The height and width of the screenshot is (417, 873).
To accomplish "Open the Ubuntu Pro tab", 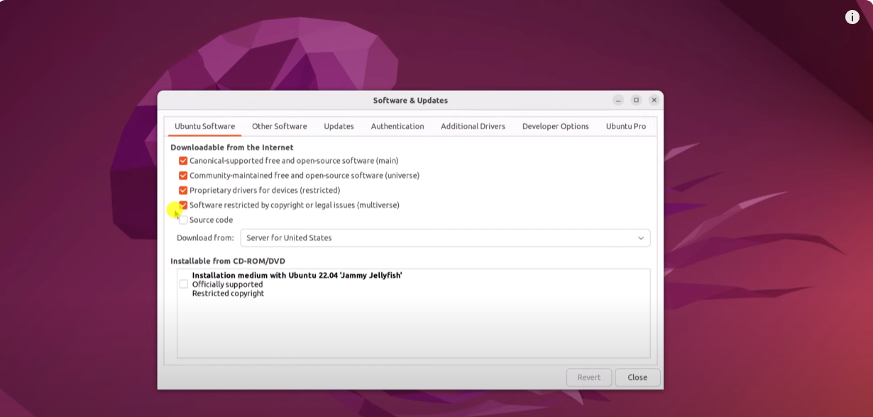I will click(x=625, y=126).
